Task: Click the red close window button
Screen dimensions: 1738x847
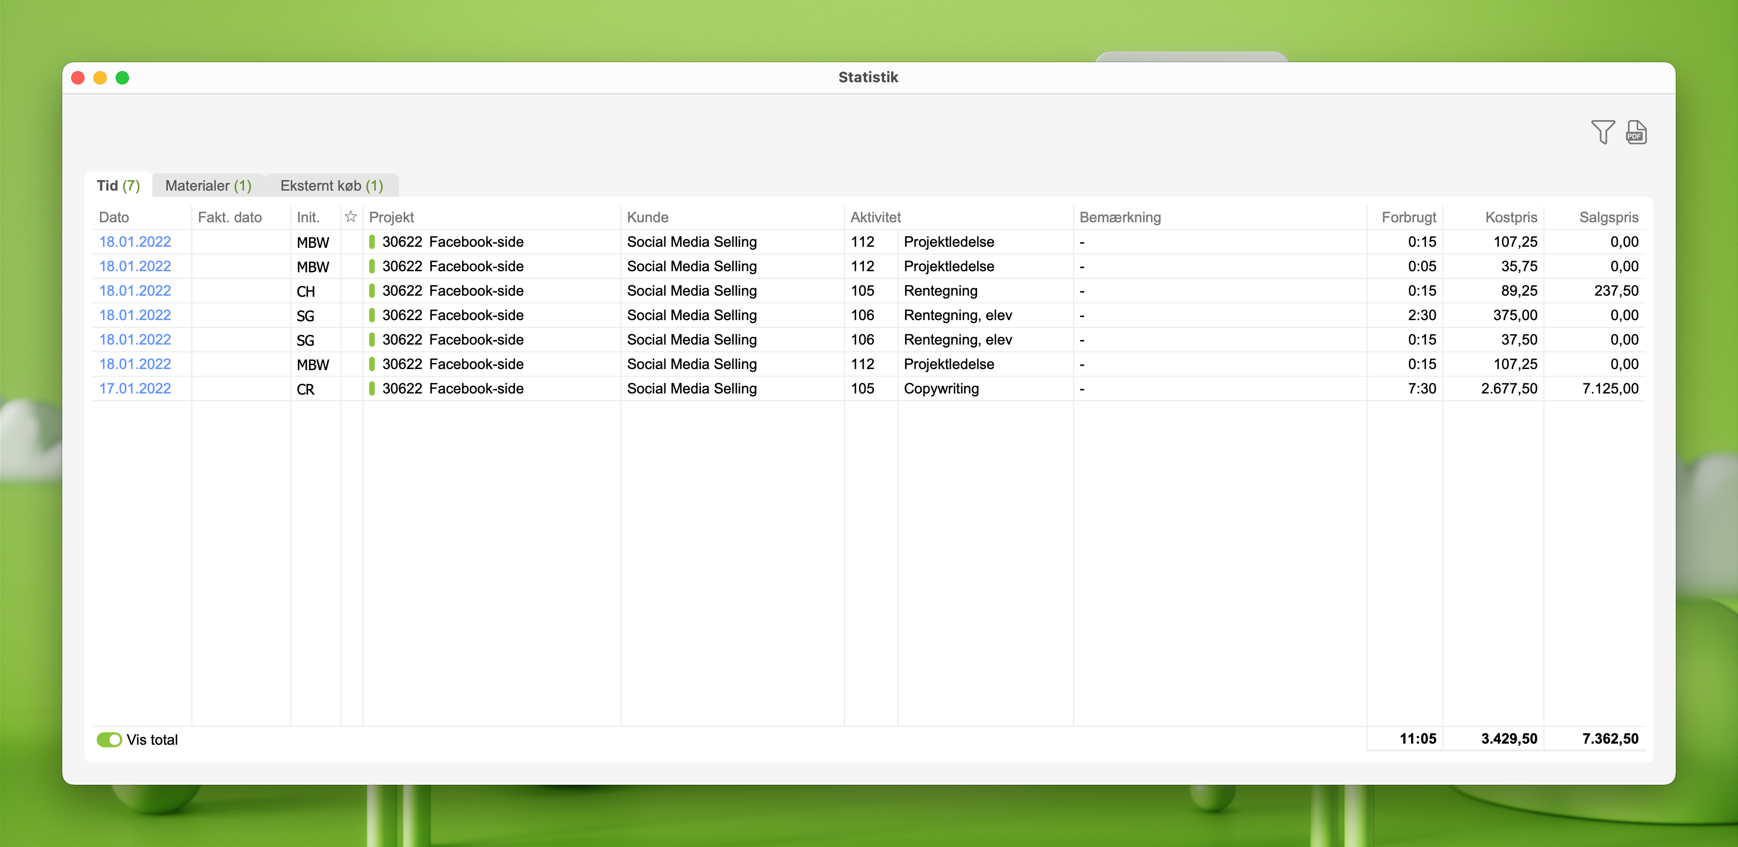Action: coord(78,78)
